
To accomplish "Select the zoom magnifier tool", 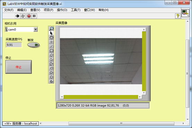I will click(51, 29).
